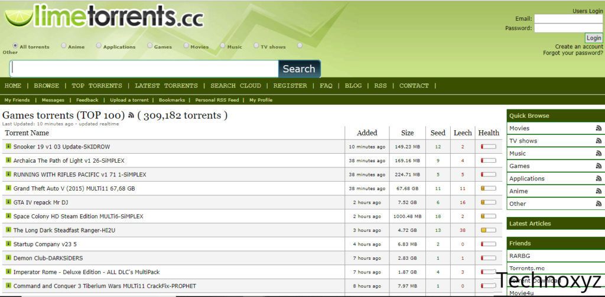
Task: Click download arrow for Imperator Rome row
Action: click(x=8, y=271)
